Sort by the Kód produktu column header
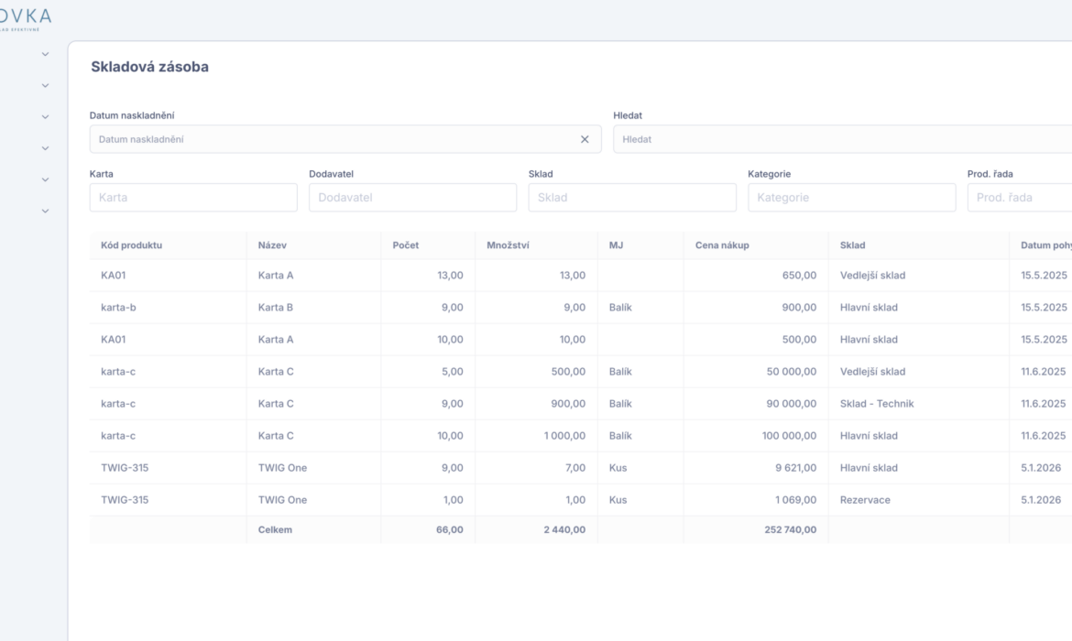Image resolution: width=1072 pixels, height=641 pixels. click(x=131, y=245)
